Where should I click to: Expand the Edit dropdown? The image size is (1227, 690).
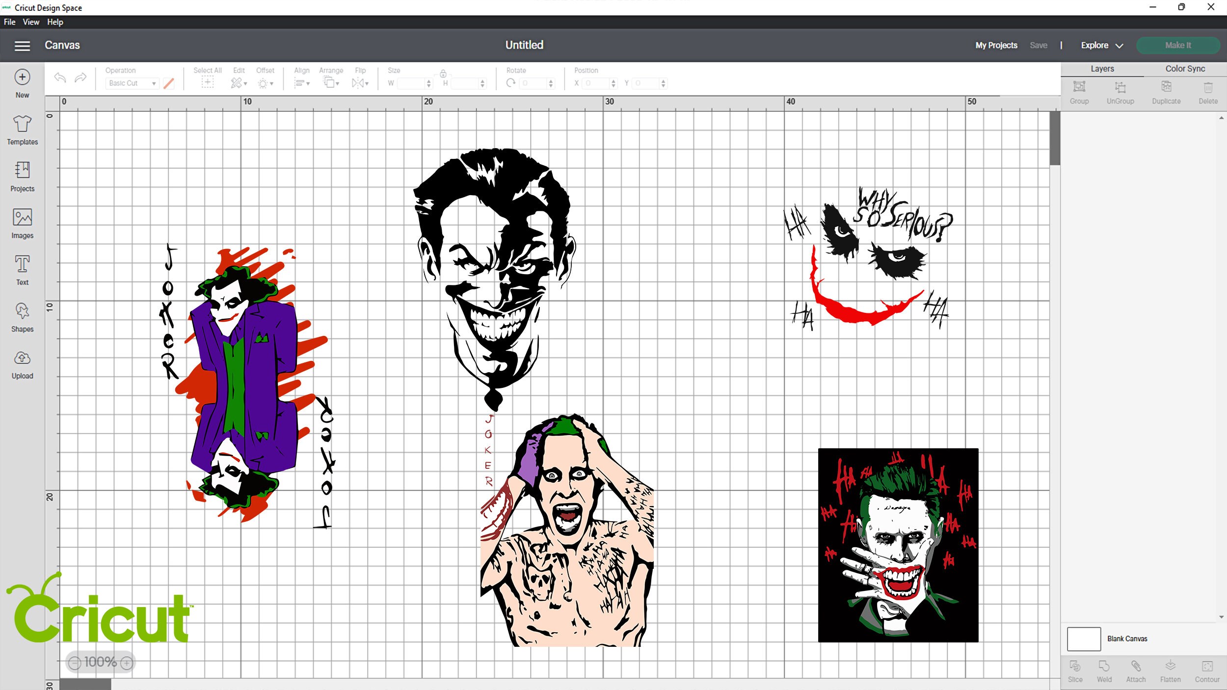(x=239, y=83)
